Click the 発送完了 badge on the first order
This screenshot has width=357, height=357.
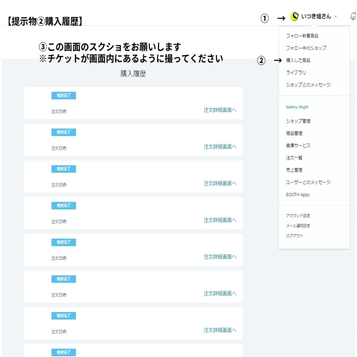click(x=63, y=96)
